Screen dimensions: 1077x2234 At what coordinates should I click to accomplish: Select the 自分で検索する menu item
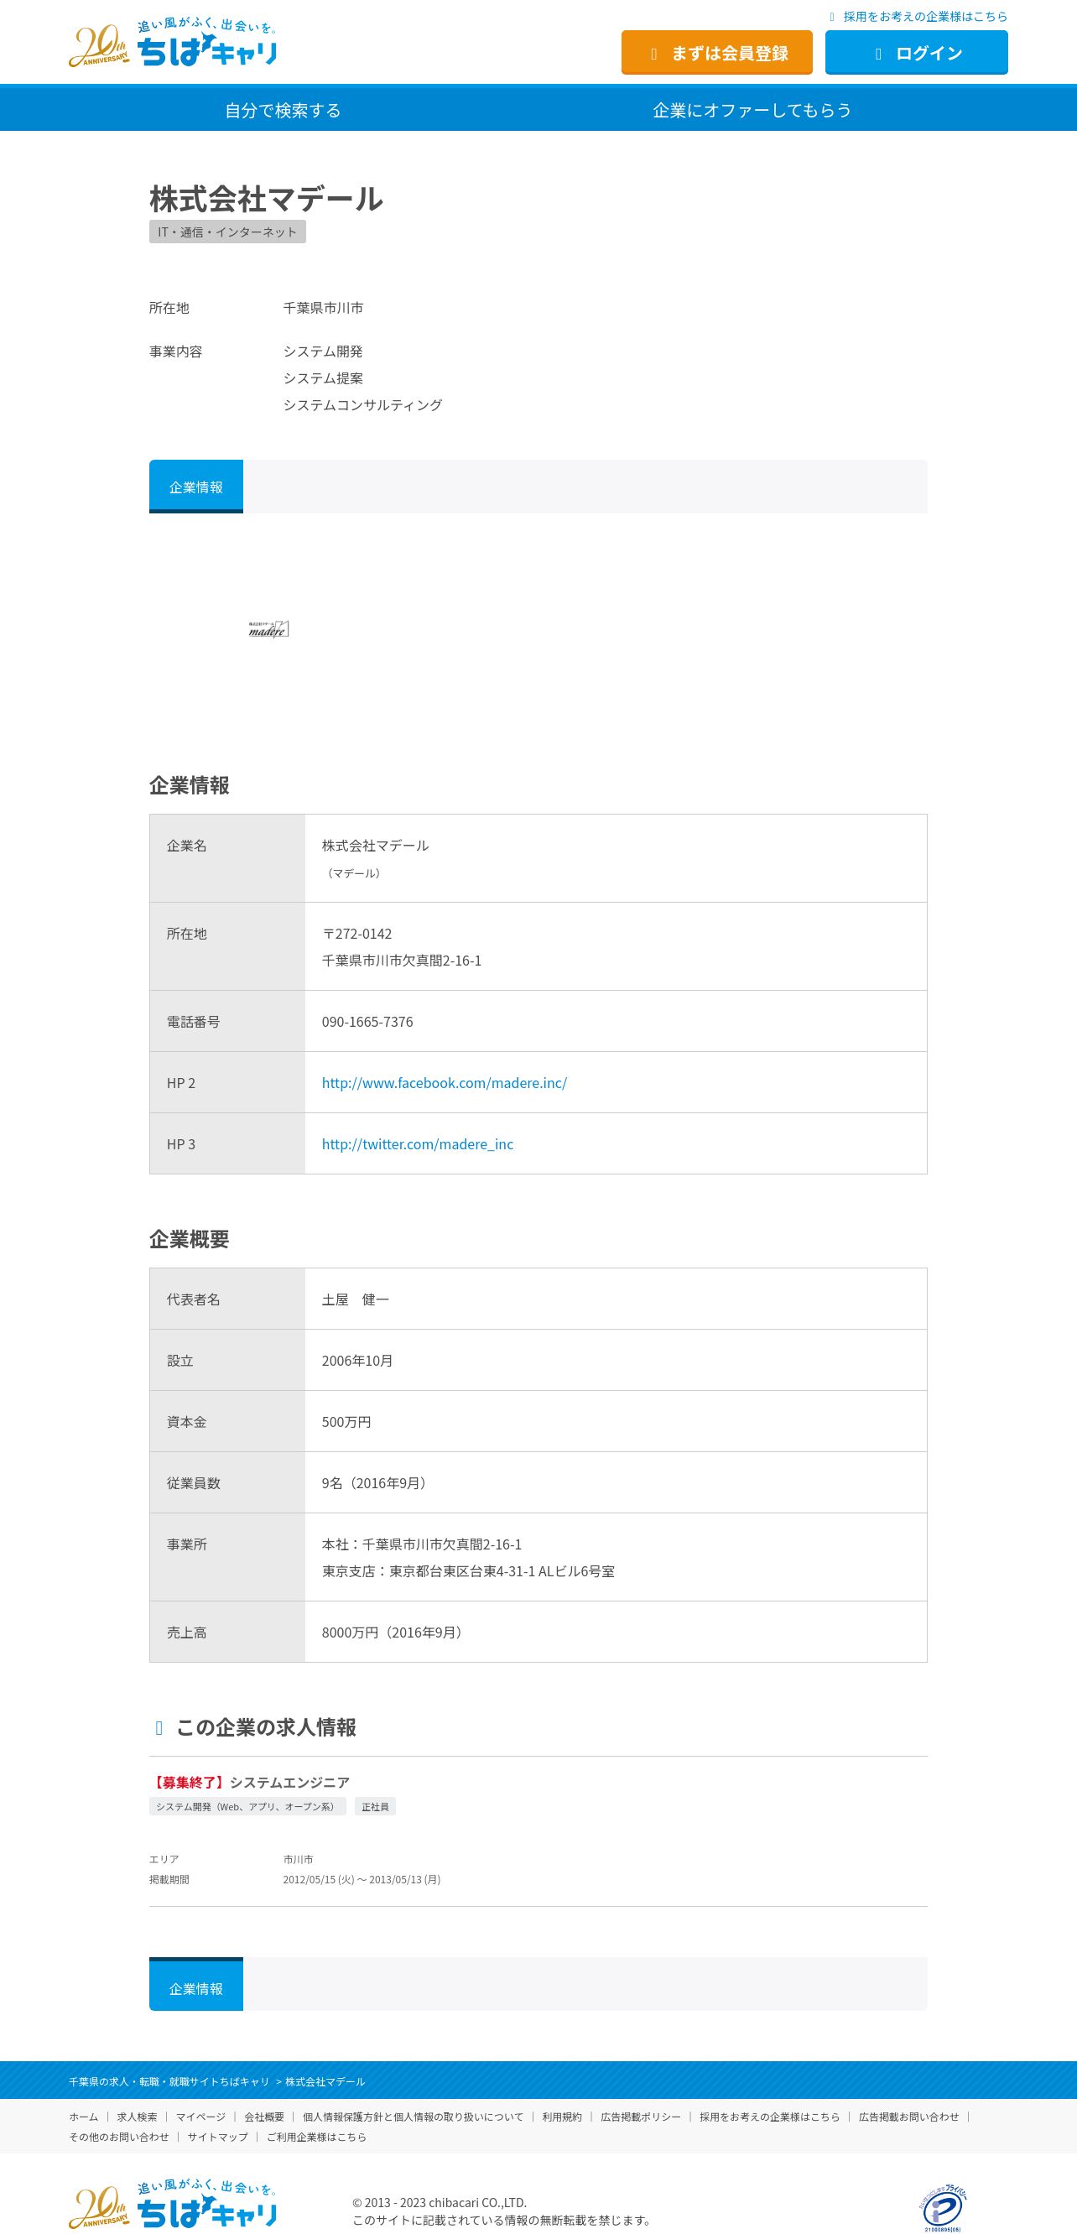point(283,110)
